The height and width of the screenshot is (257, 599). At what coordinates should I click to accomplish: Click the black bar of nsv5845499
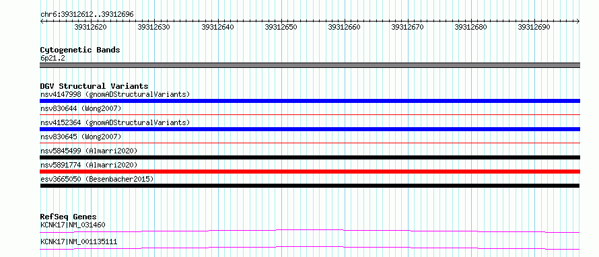(310, 157)
